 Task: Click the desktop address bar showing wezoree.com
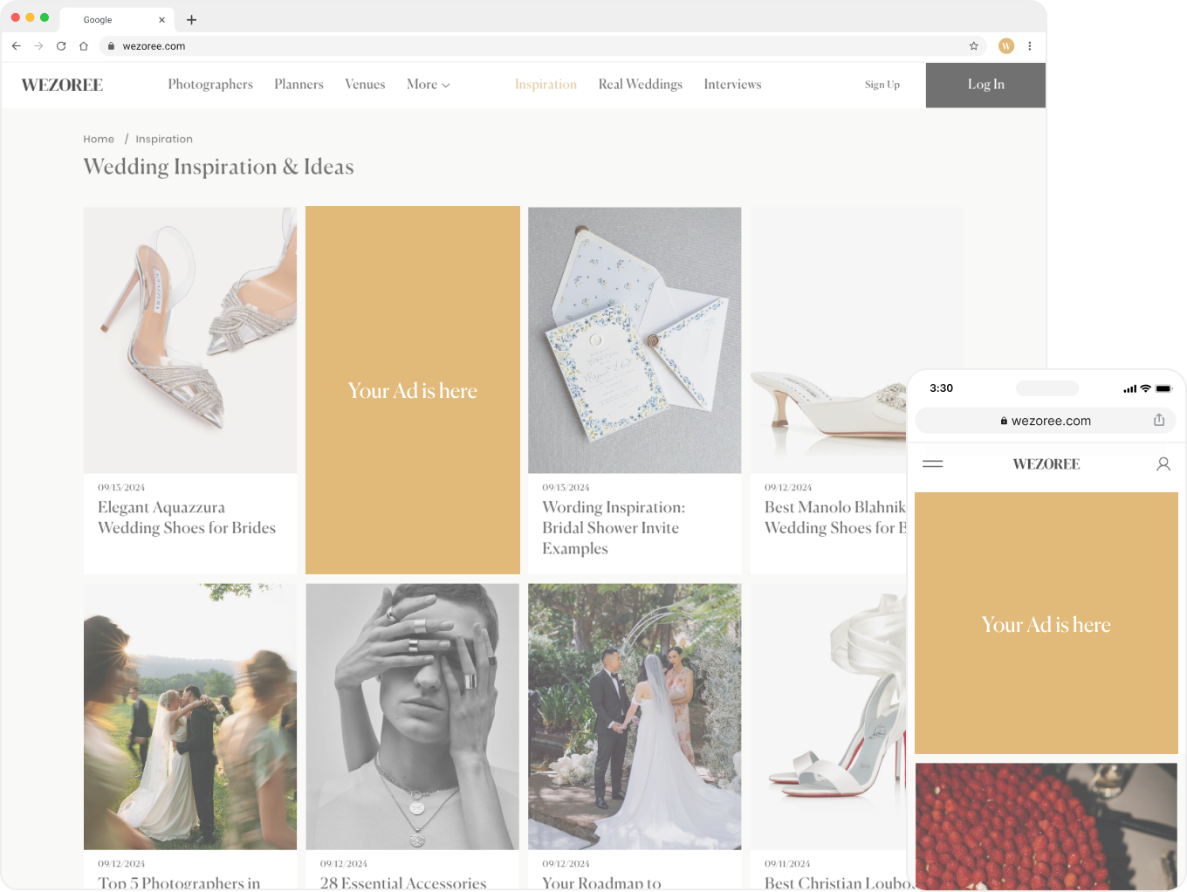tap(524, 46)
